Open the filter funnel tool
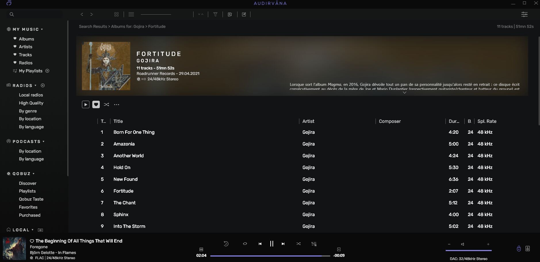540x262 pixels. click(x=215, y=14)
